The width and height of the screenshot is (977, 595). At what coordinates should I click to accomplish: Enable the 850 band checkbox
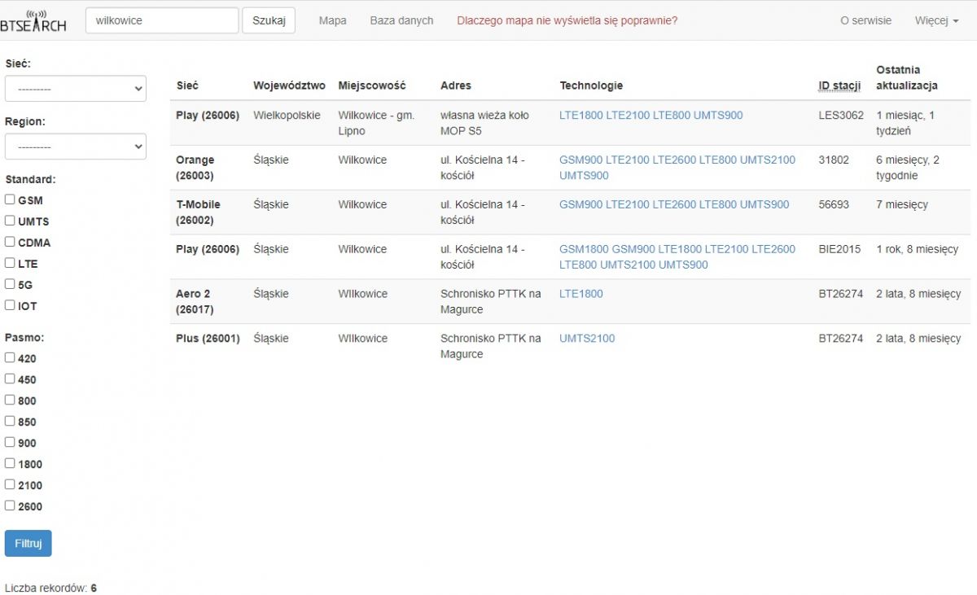click(10, 421)
